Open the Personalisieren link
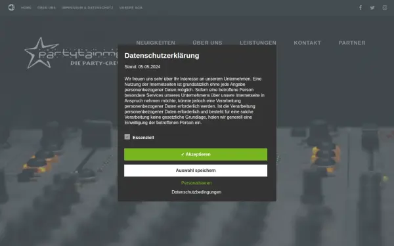 (x=196, y=183)
